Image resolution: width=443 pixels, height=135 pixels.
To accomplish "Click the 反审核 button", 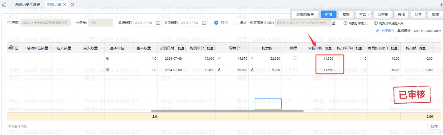I will point(383,14).
